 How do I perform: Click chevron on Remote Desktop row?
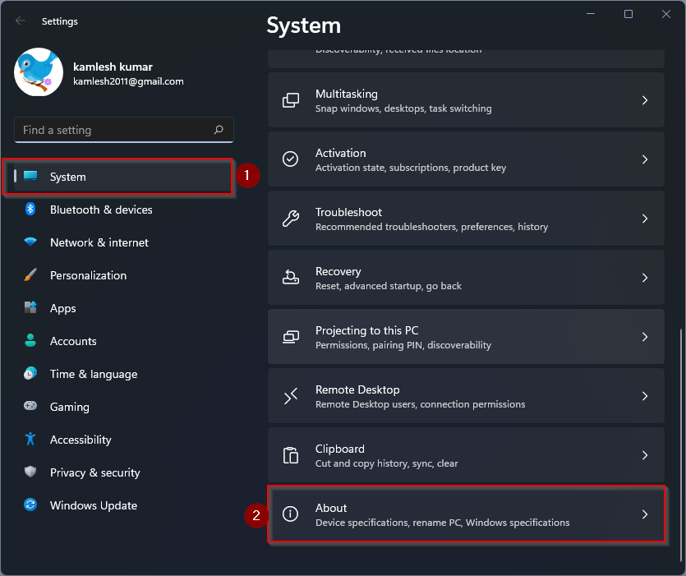pyautogui.click(x=644, y=396)
